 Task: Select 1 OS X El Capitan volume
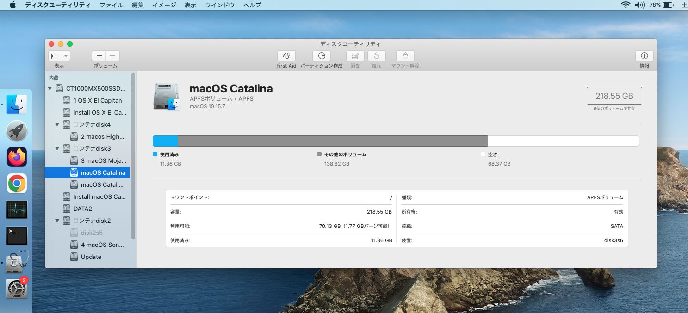(x=97, y=100)
